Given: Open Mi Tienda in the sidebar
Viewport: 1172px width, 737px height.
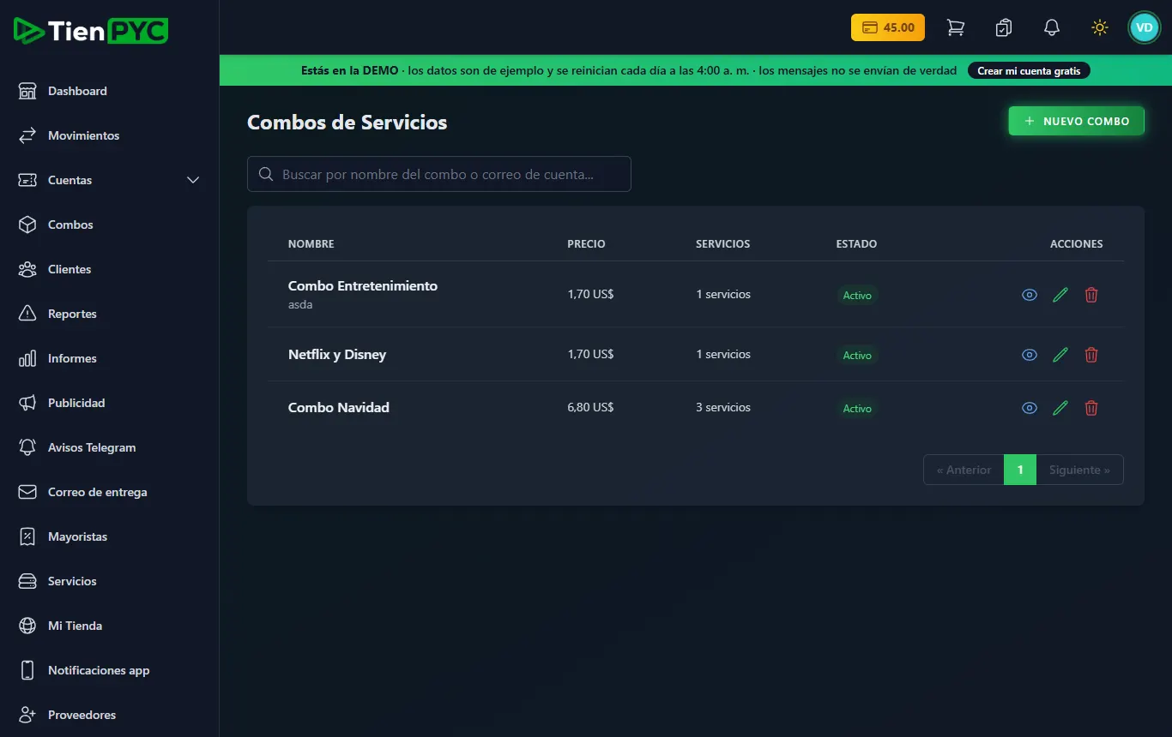Looking at the screenshot, I should [x=110, y=626].
